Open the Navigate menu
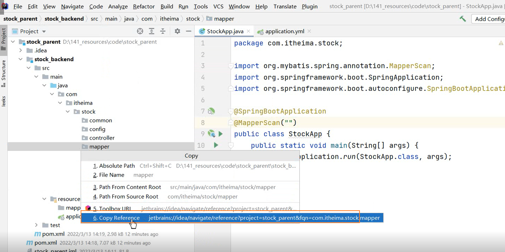 [x=72, y=7]
